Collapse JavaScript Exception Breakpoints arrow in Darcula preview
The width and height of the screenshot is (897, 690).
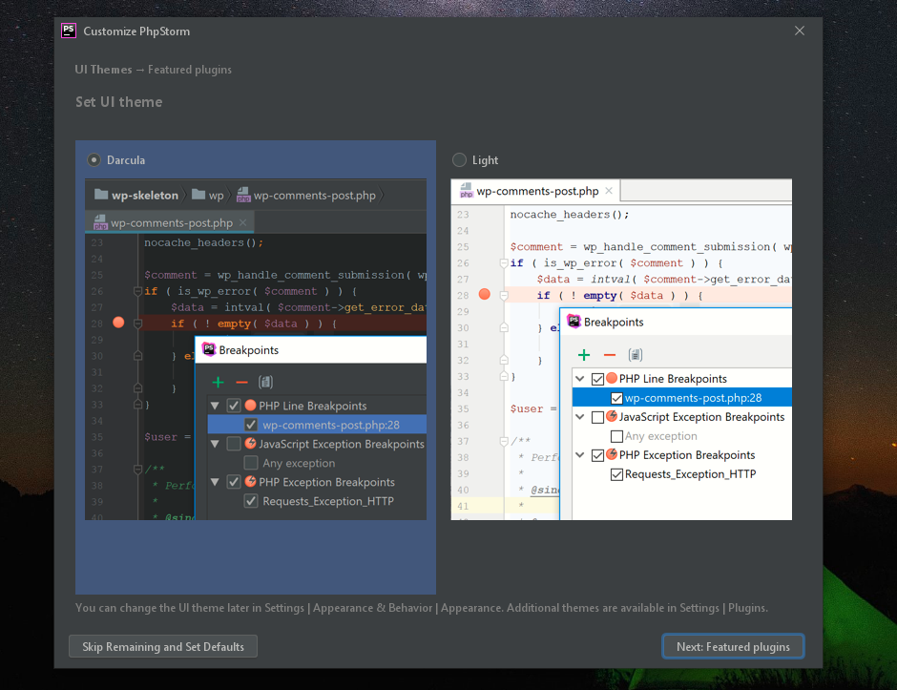pos(215,444)
